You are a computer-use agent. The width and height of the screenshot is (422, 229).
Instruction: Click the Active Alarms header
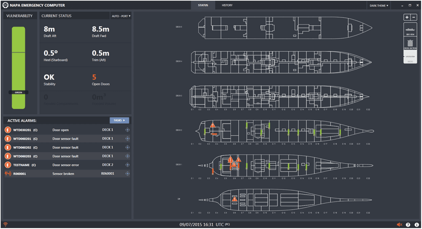[x=22, y=120]
